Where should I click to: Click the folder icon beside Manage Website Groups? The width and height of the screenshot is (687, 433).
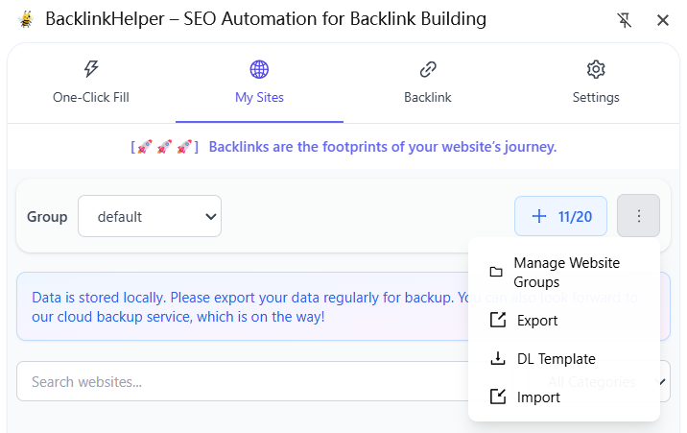click(x=496, y=273)
